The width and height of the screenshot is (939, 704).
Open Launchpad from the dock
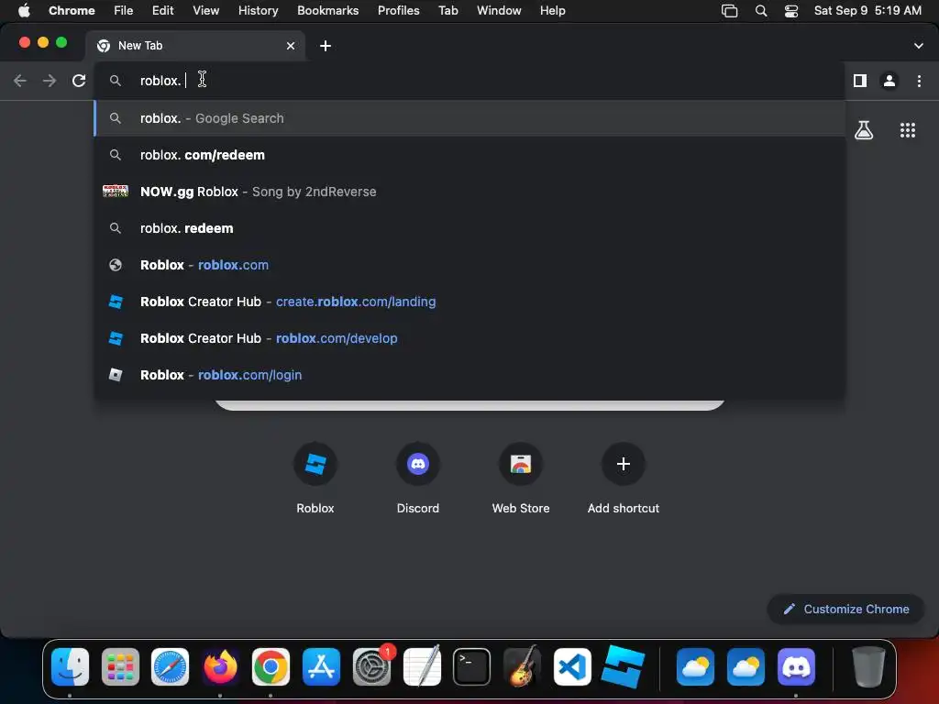tap(120, 667)
